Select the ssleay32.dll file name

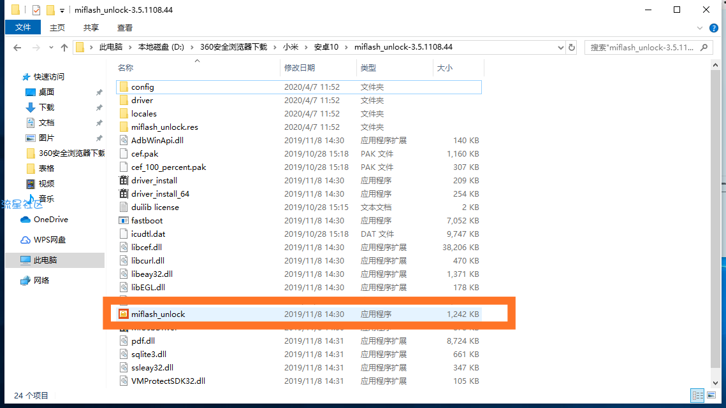point(152,368)
